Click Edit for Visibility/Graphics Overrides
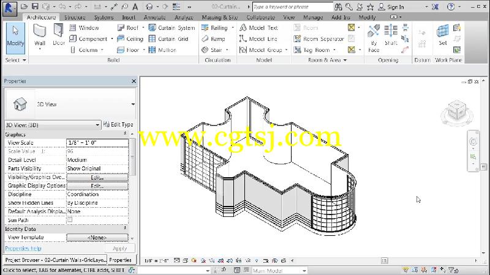490x275 pixels. click(x=97, y=177)
